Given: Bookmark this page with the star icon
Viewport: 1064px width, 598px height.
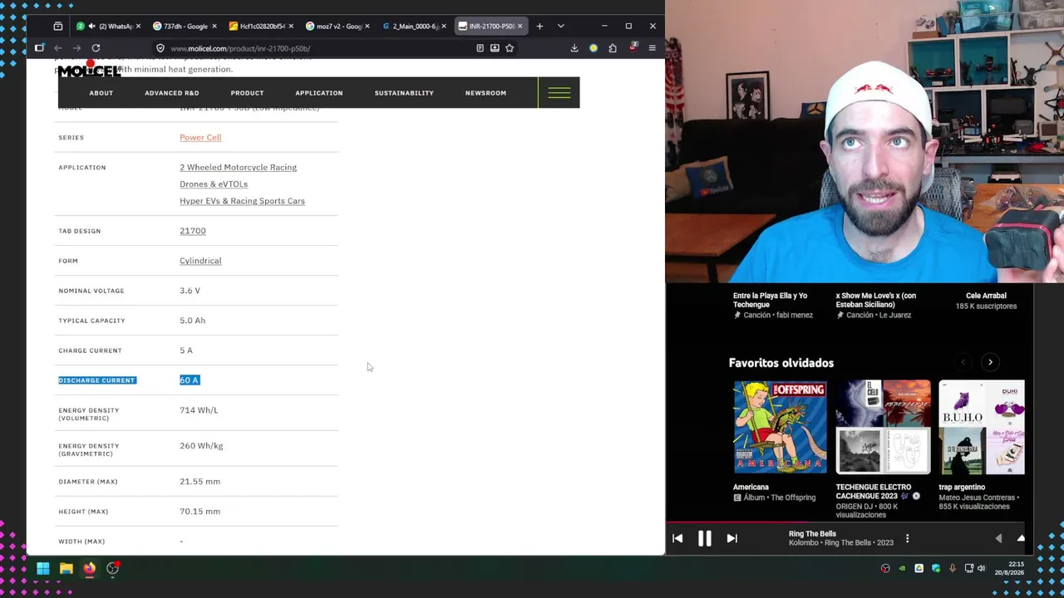Looking at the screenshot, I should coord(510,48).
